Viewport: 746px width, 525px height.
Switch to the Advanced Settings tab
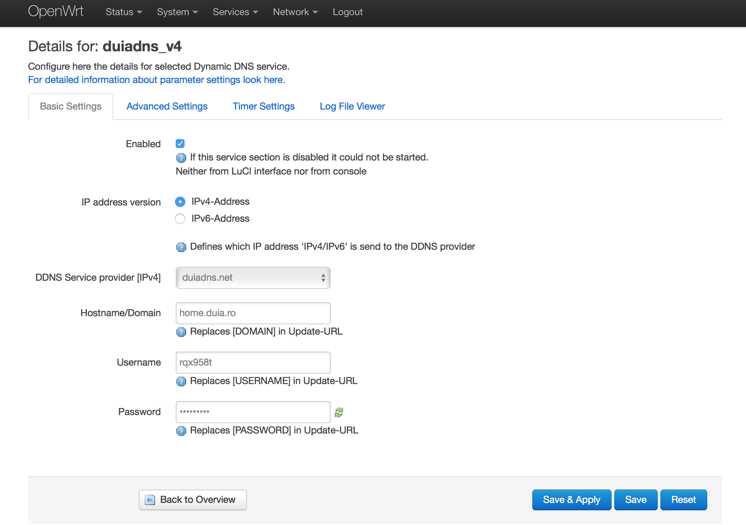pyautogui.click(x=167, y=106)
